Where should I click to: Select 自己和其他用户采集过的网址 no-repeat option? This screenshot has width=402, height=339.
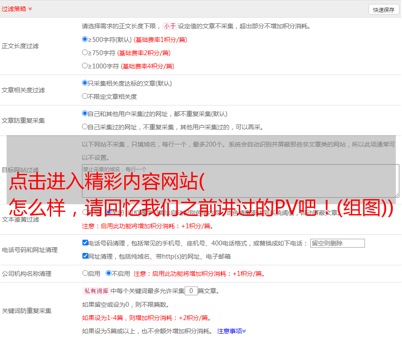pyautogui.click(x=85, y=113)
